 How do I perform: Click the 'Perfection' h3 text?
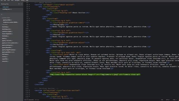[x=58, y=45]
